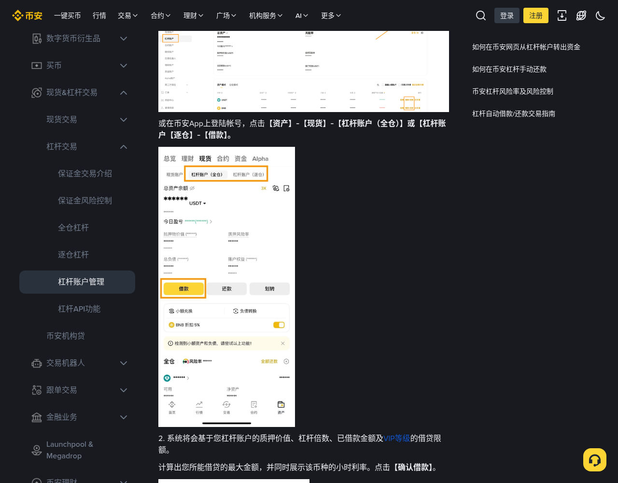Click the 金融业务 bank icon

[37, 417]
